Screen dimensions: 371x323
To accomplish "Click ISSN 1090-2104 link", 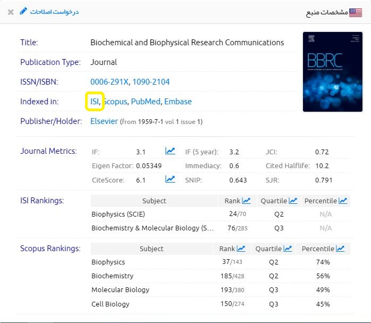I will tap(151, 81).
